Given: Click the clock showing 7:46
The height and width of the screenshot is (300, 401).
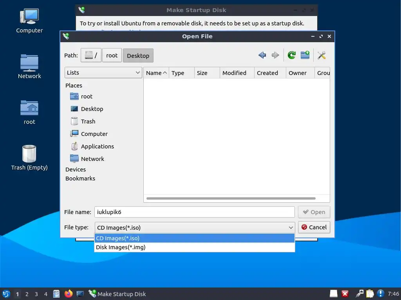Looking at the screenshot, I should (393, 294).
